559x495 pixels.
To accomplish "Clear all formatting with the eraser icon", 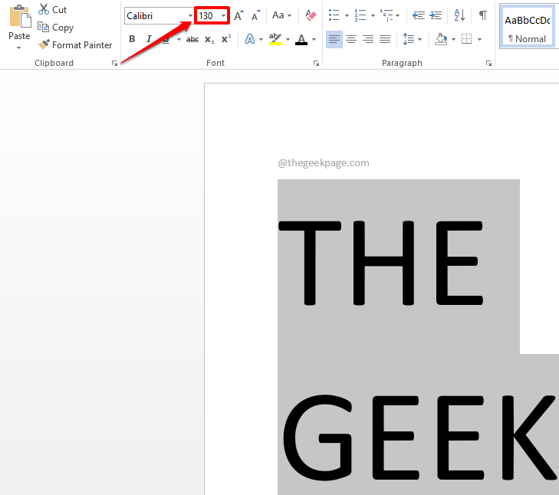I will point(311,15).
